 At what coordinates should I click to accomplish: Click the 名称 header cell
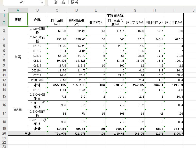(x=37, y=20)
